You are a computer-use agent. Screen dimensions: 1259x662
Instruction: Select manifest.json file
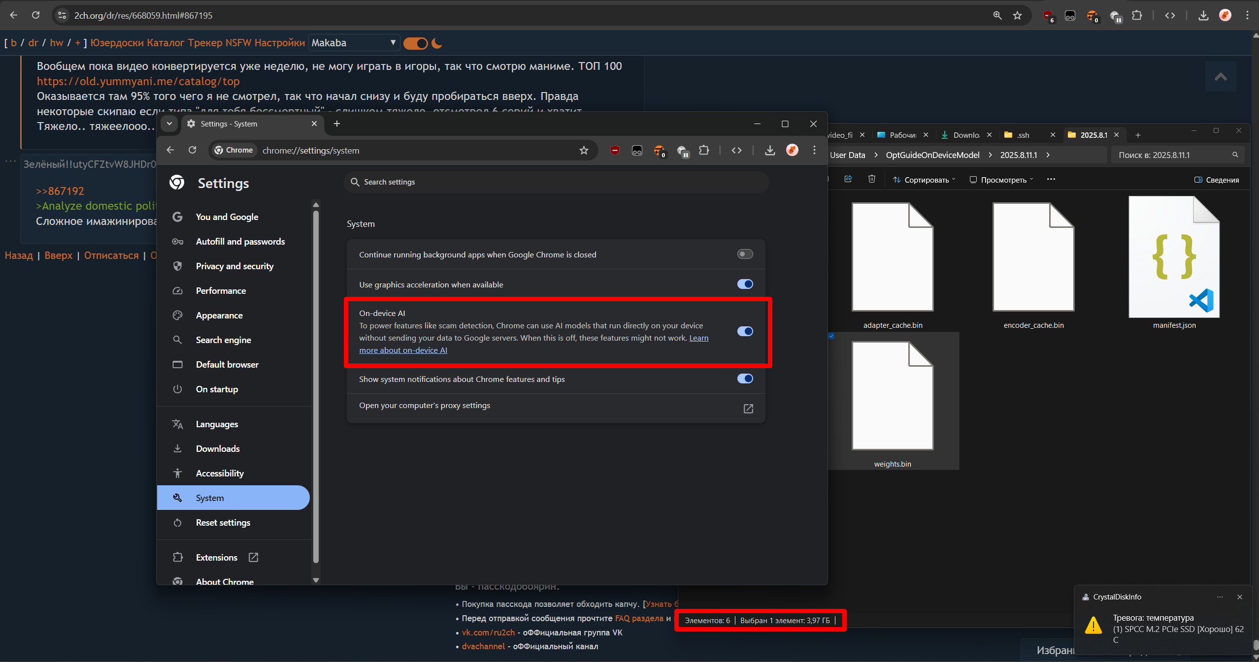(1174, 262)
